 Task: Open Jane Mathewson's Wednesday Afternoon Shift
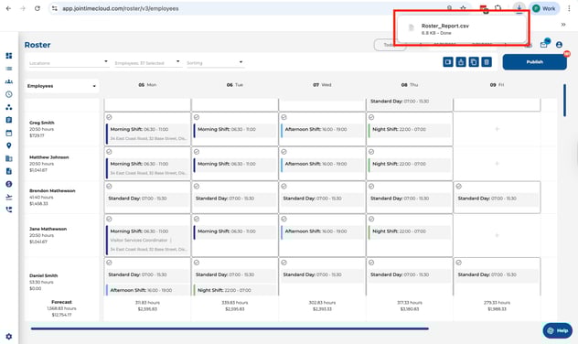pyautogui.click(x=322, y=231)
